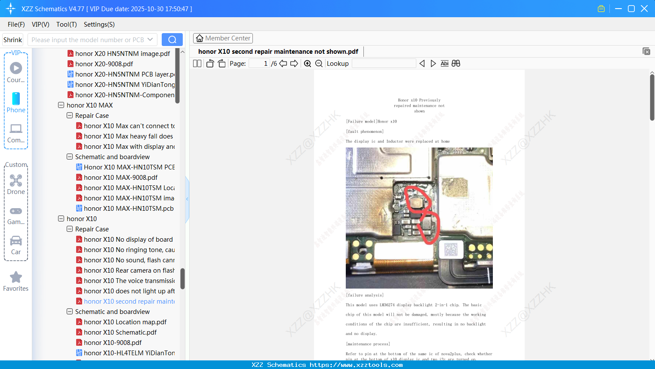The height and width of the screenshot is (369, 655).
Task: Click the xzztools.com link in status bar
Action: tap(356, 365)
